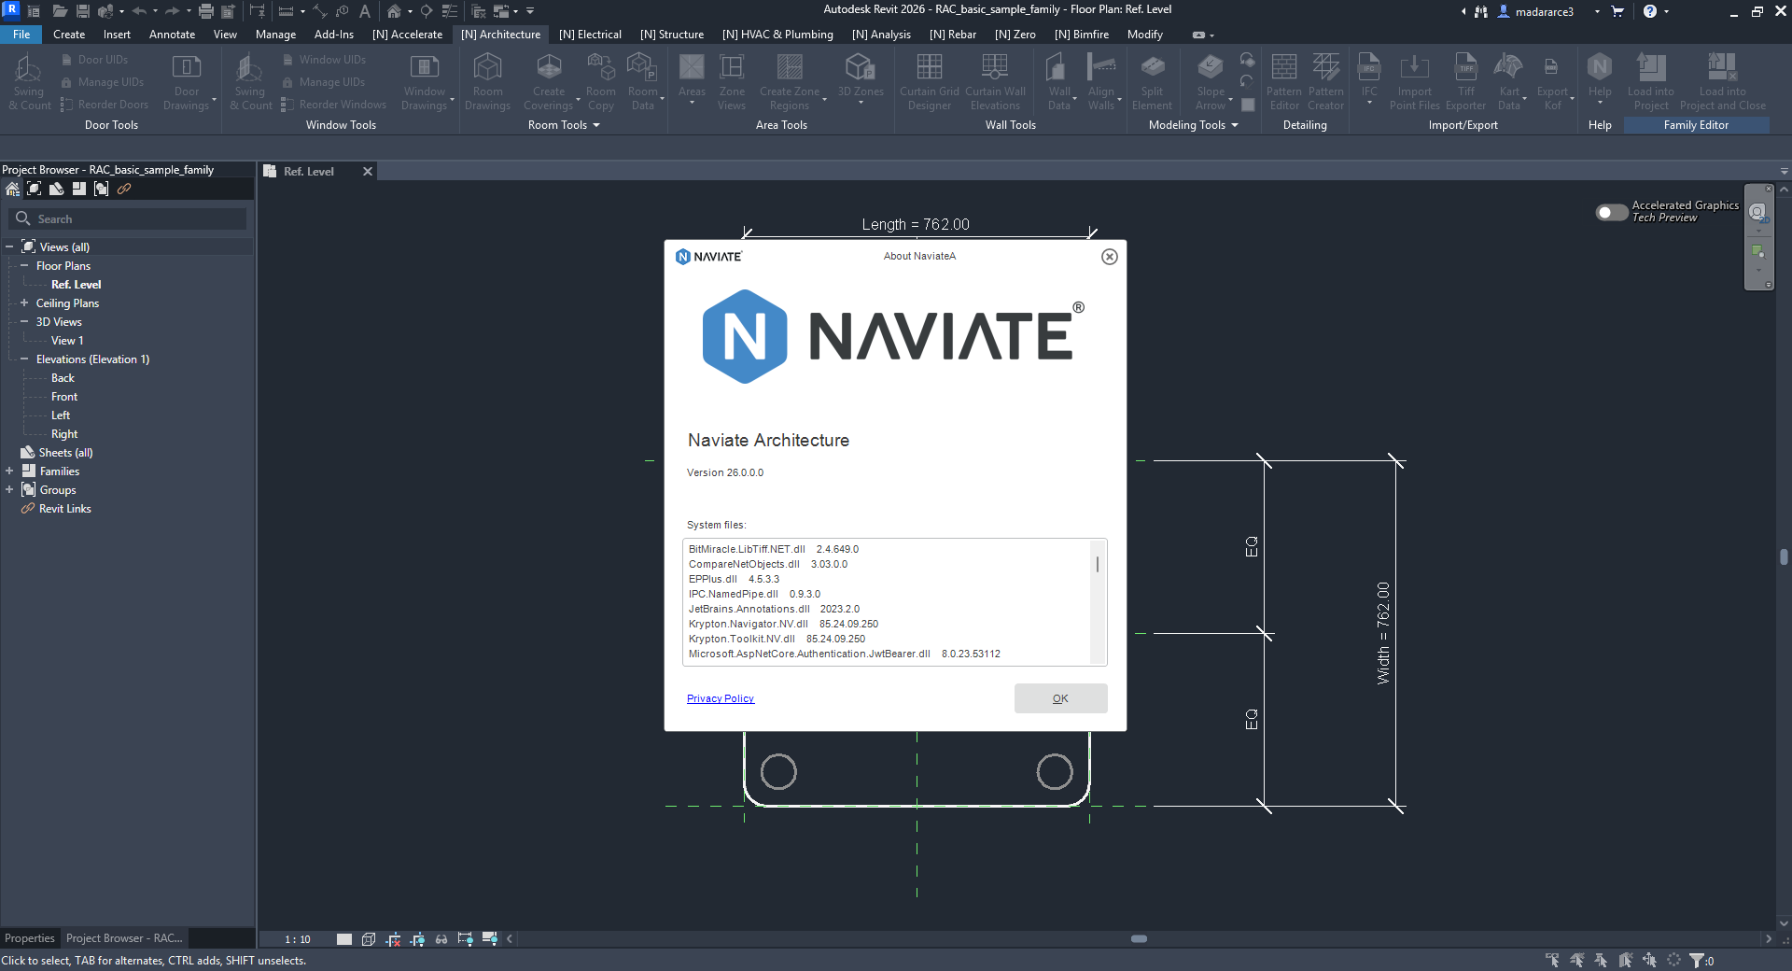
Task: Click the System files list scrollbar
Action: tap(1098, 564)
